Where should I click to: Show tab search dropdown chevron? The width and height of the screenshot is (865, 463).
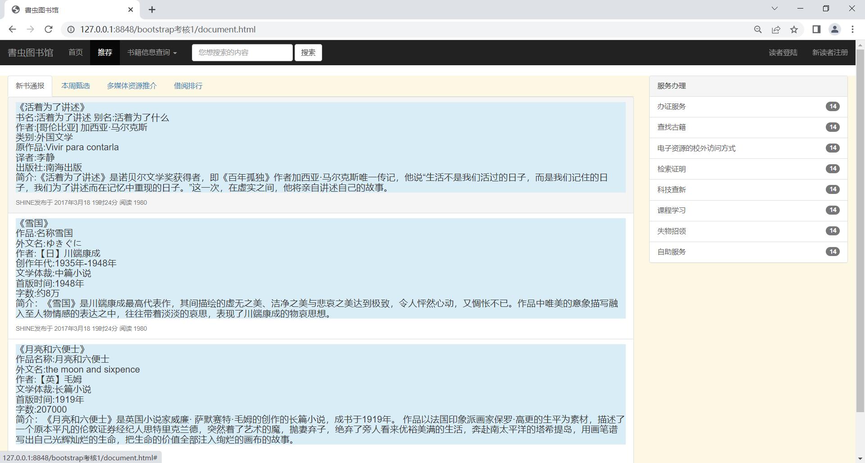tap(774, 8)
